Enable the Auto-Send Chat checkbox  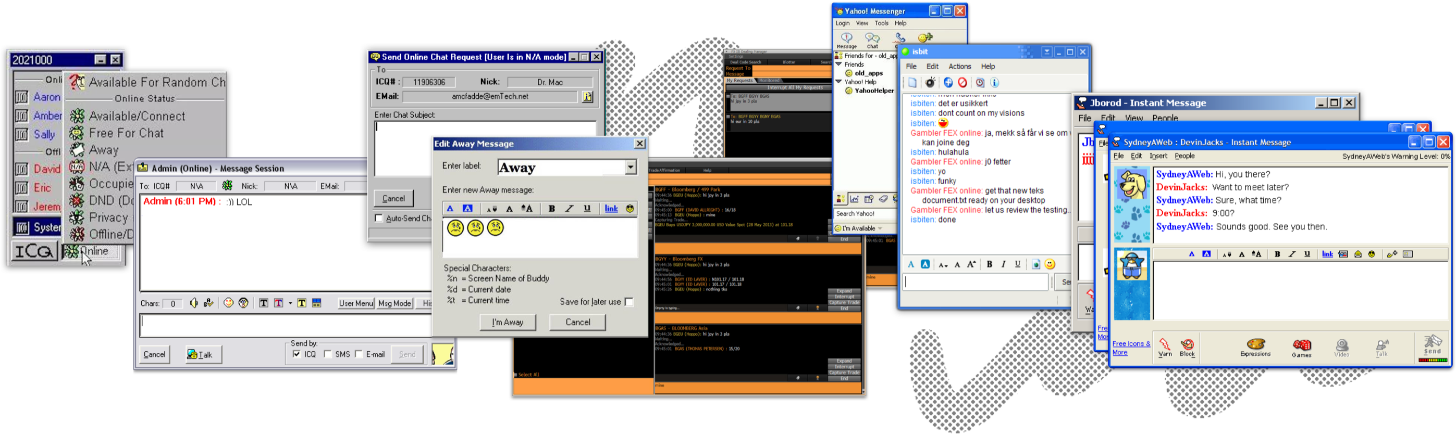coord(379,219)
